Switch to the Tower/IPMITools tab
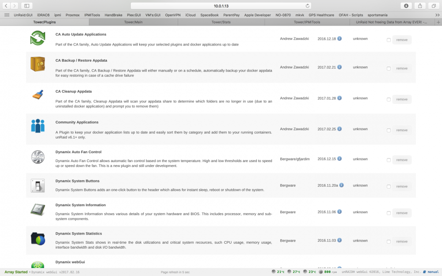This screenshot has width=442, height=276. coord(307,22)
